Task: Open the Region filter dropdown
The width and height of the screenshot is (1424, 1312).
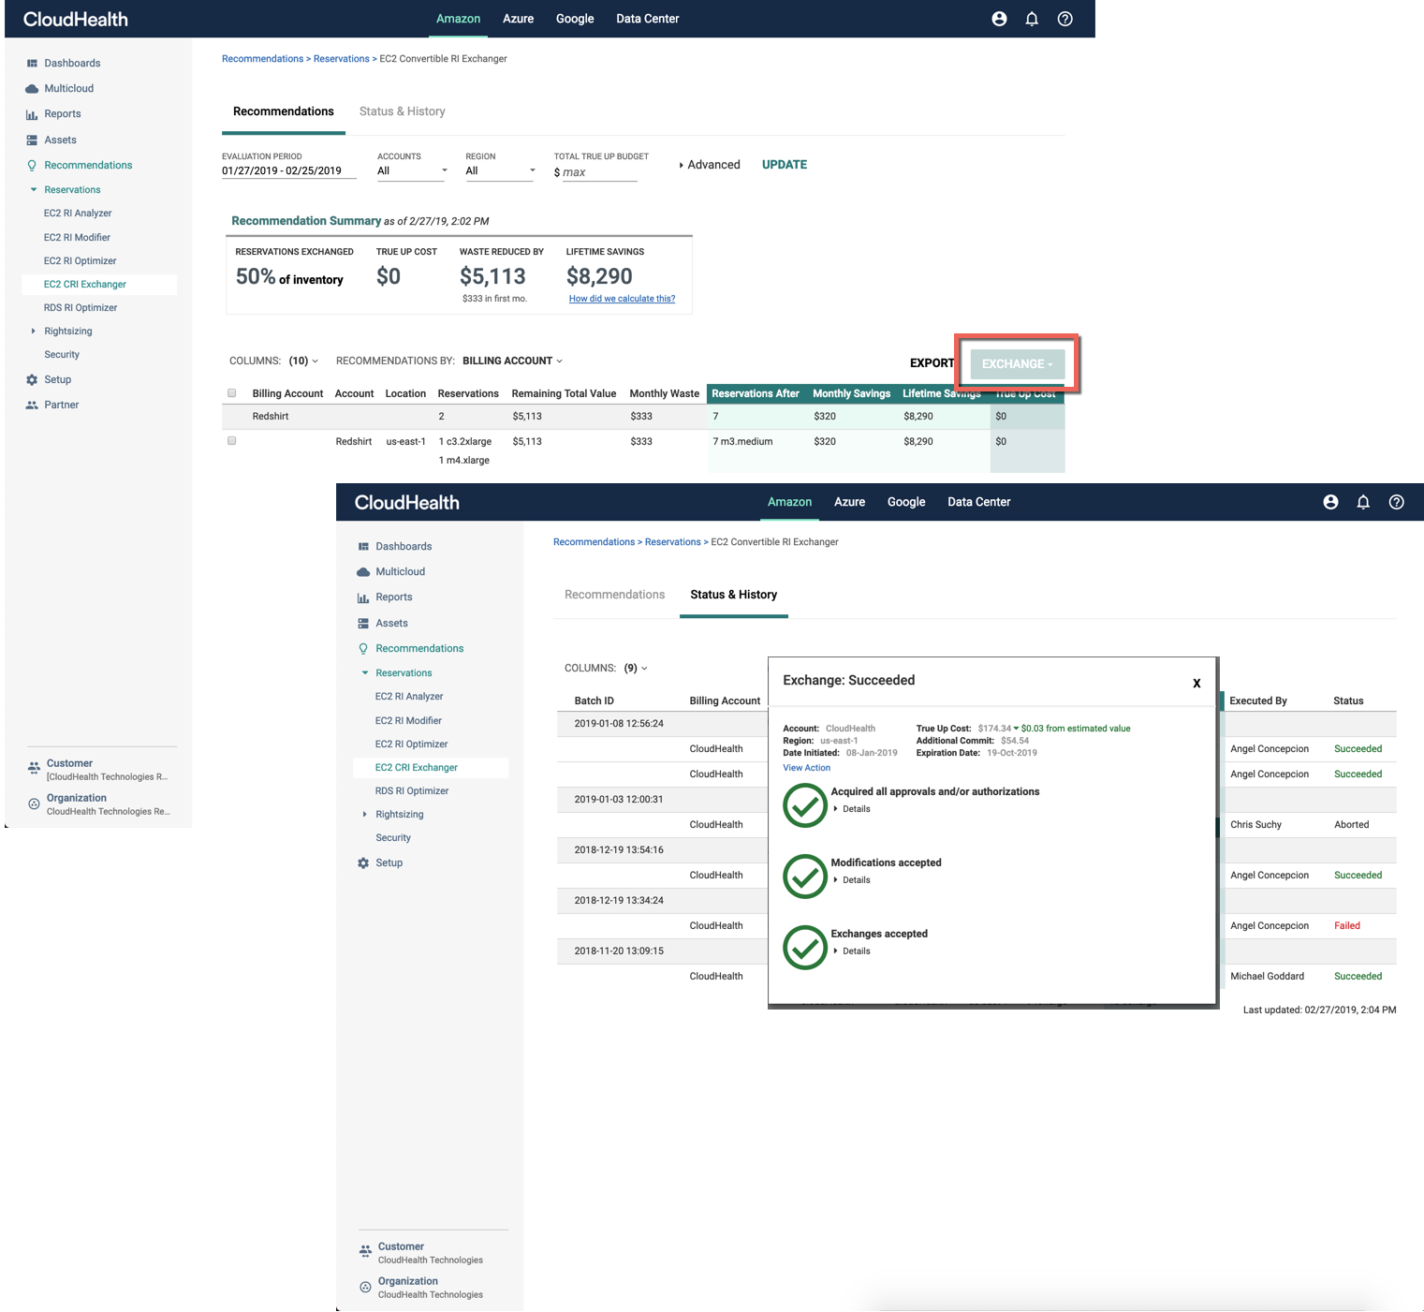Action: pos(499,170)
